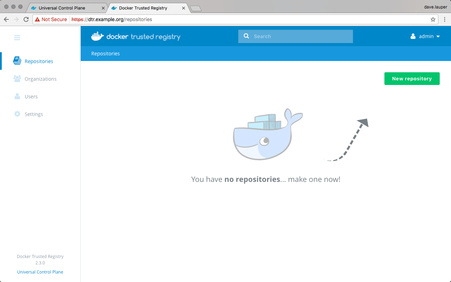
Task: Bookmark page using the star icon
Action: point(433,19)
